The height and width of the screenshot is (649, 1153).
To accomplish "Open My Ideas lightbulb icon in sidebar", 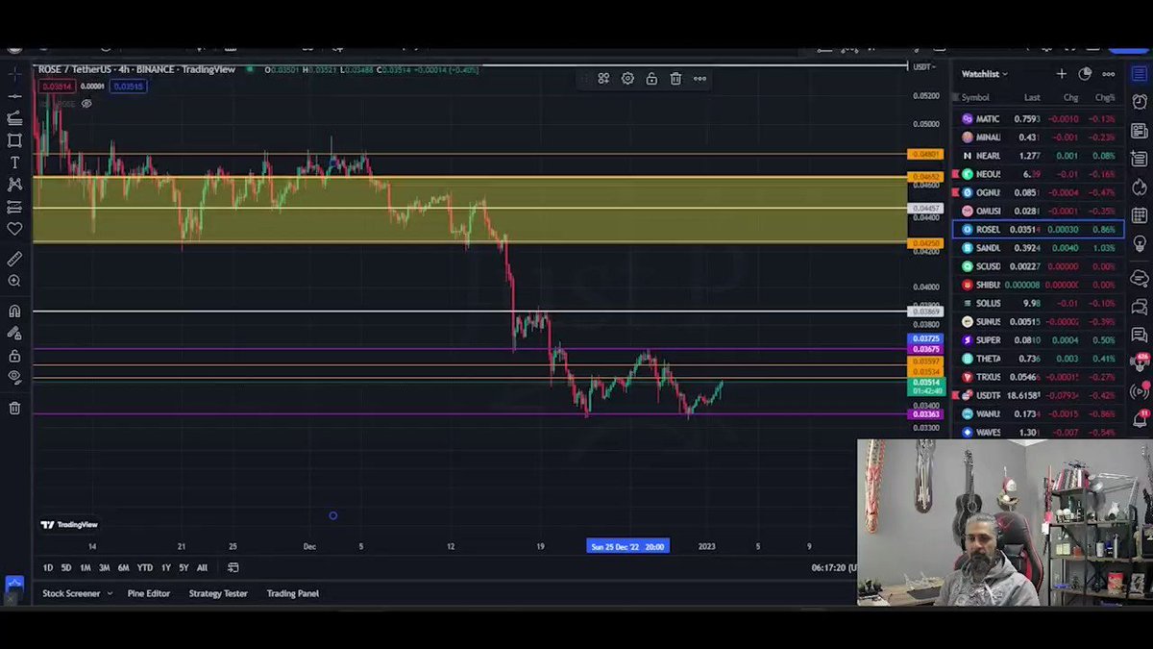I will click(x=1140, y=244).
